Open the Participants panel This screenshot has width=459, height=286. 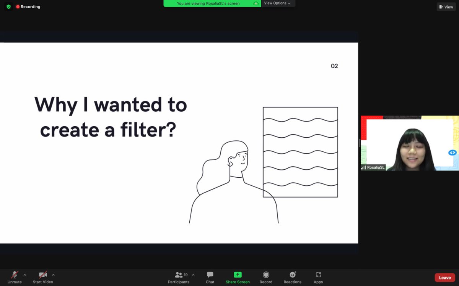pos(179,277)
